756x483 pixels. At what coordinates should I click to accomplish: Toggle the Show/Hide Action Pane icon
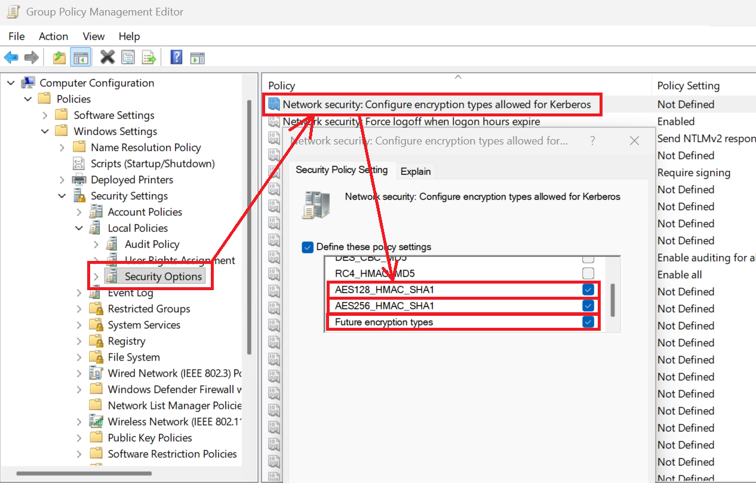click(x=197, y=57)
